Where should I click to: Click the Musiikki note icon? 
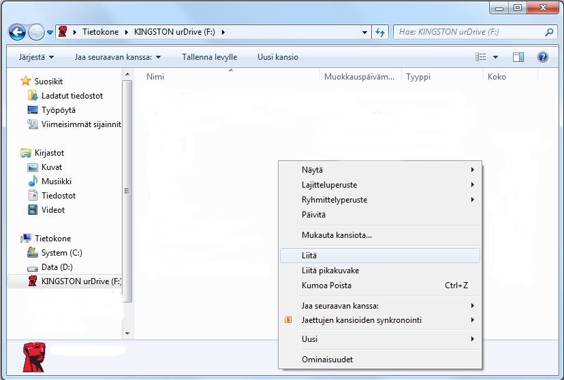click(33, 182)
